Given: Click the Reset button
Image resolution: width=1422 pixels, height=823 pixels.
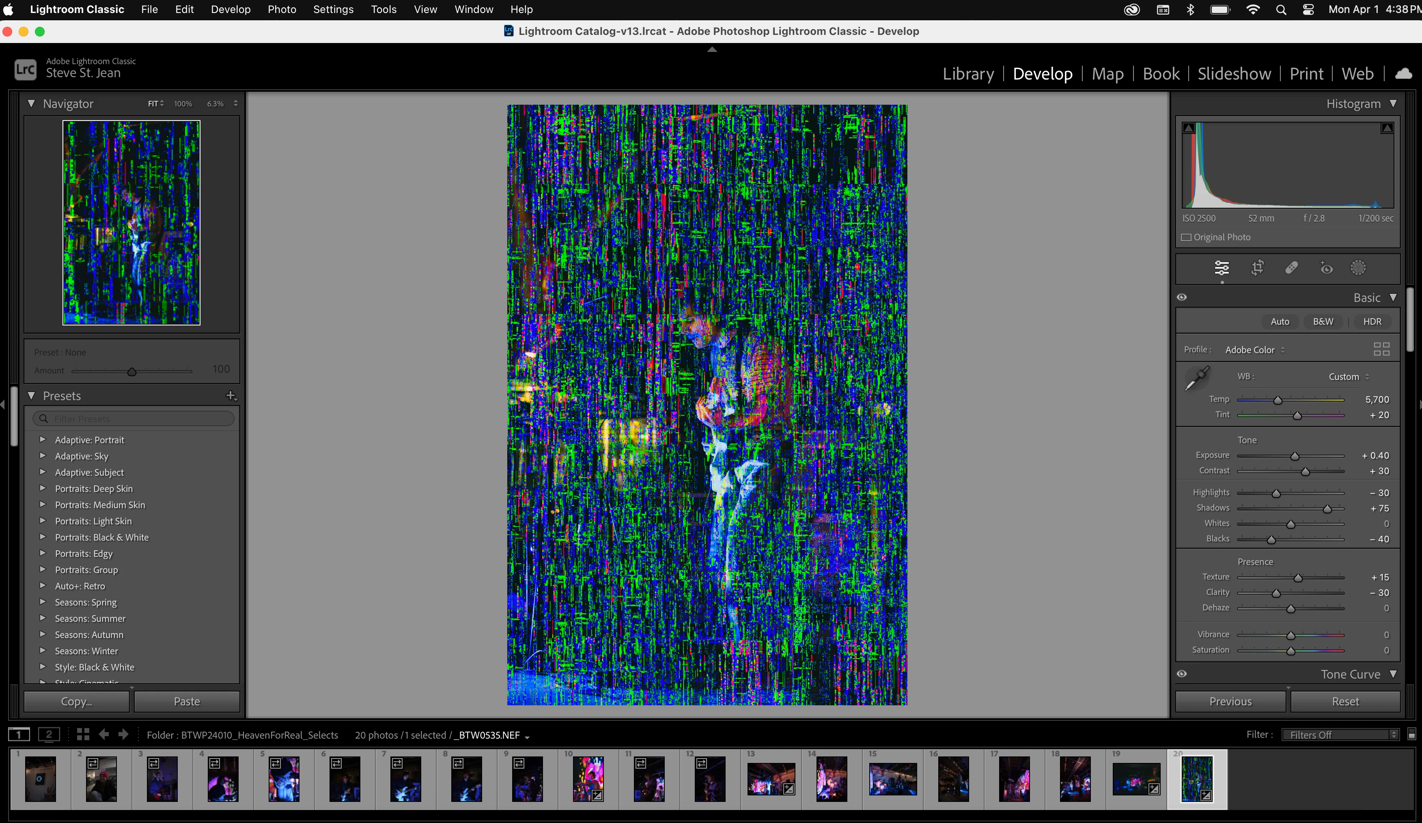Looking at the screenshot, I should pos(1345,702).
